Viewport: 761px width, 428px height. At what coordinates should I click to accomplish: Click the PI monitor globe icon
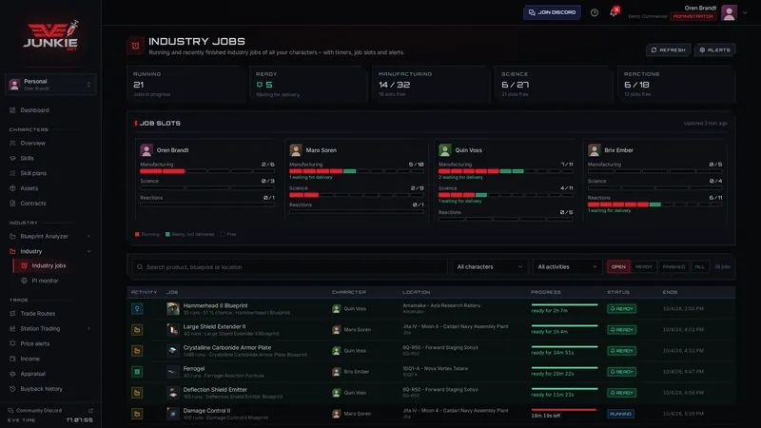24,281
